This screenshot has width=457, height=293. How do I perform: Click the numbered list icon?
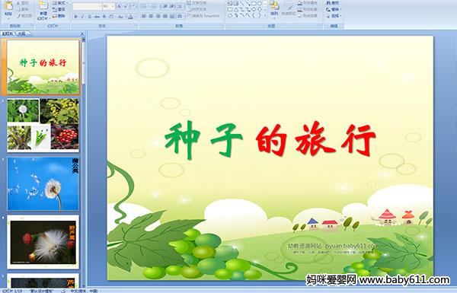click(155, 6)
